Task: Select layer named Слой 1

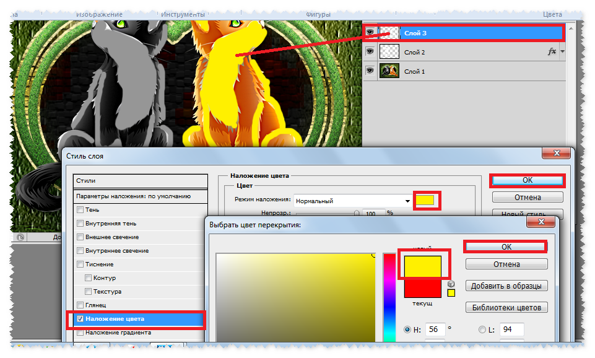Action: coord(414,71)
